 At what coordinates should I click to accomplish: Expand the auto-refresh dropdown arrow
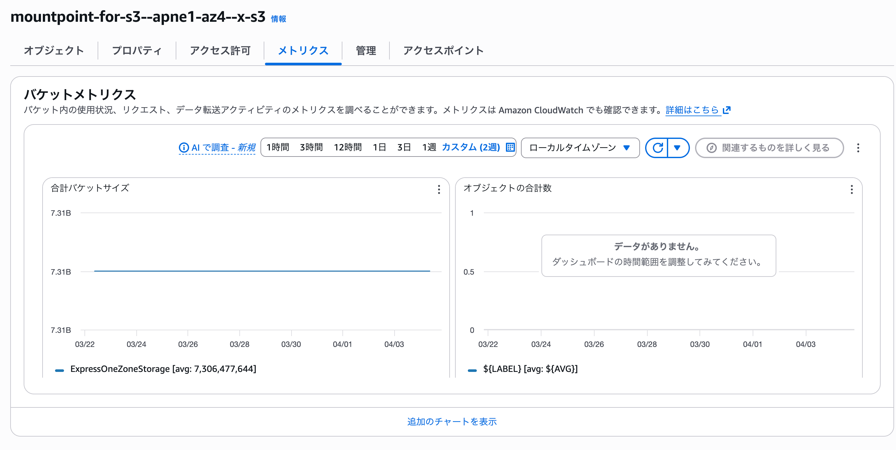677,148
